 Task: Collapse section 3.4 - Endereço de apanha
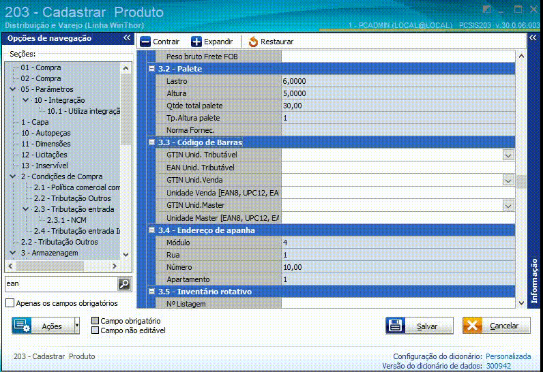pos(151,230)
